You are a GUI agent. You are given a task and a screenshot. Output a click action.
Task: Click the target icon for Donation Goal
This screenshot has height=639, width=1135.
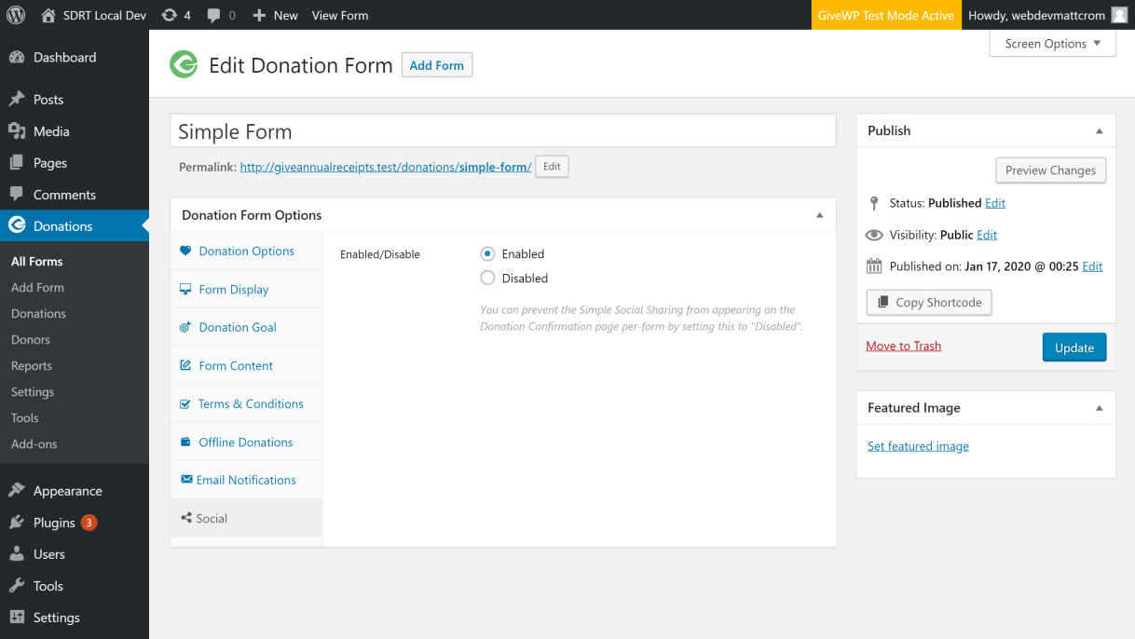click(x=185, y=327)
